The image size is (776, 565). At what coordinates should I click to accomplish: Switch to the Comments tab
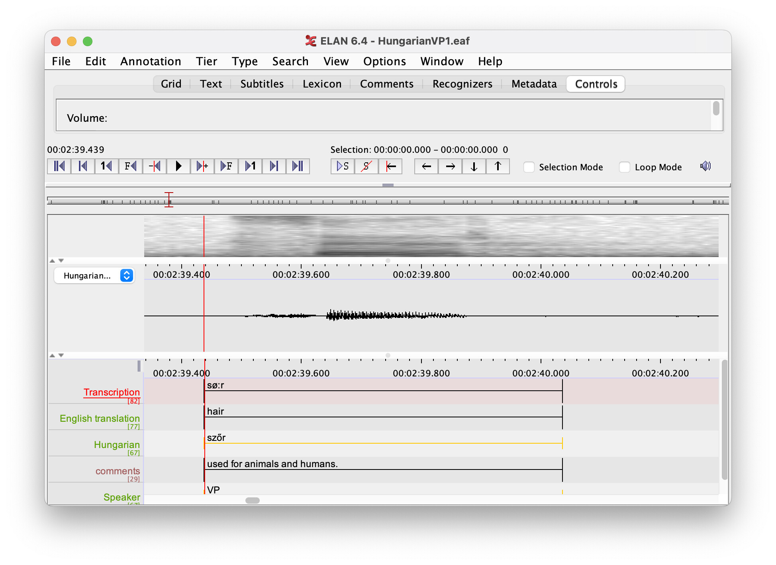point(386,84)
